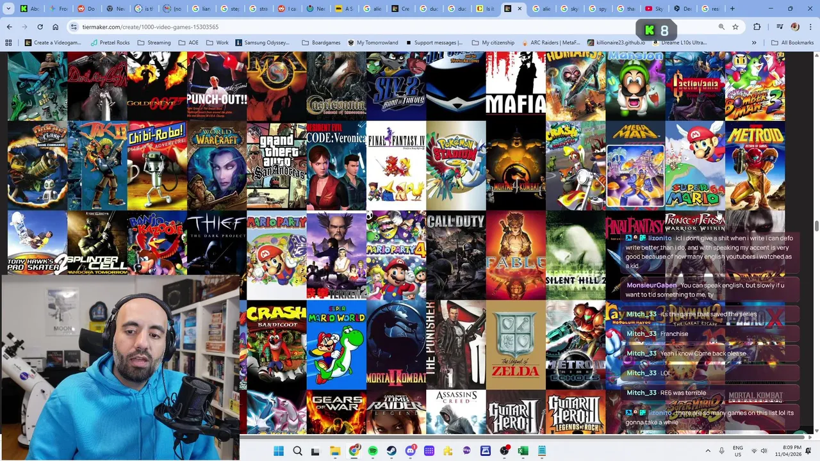Open OBS Studio from the taskbar
The image size is (820, 461).
[504, 451]
